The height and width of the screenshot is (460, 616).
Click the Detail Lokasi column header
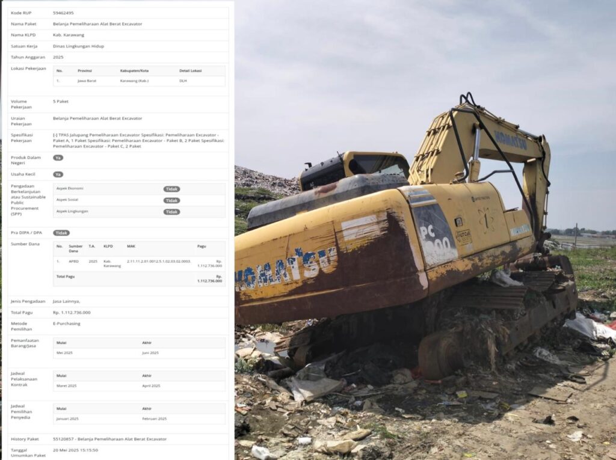191,71
